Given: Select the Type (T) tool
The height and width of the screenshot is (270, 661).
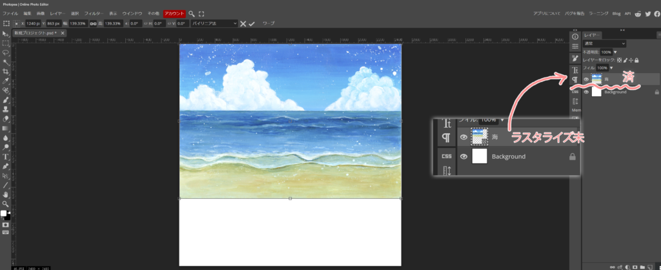Looking at the screenshot, I should pos(6,156).
